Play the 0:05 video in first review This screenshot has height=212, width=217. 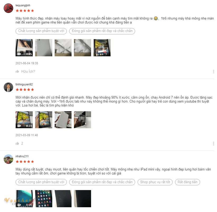click(24, 48)
